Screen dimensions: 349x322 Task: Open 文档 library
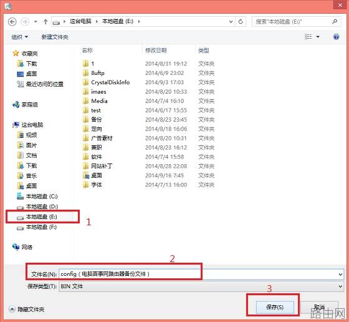click(31, 155)
